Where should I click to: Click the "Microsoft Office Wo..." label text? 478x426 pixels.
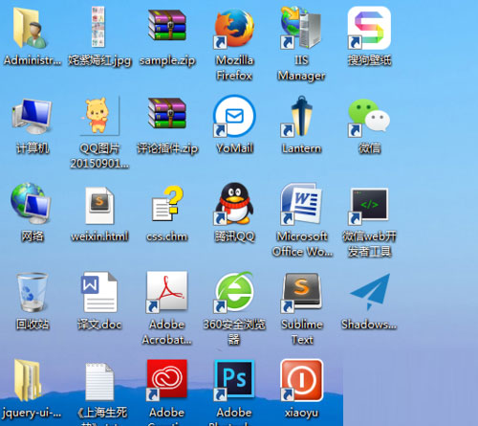coord(302,244)
